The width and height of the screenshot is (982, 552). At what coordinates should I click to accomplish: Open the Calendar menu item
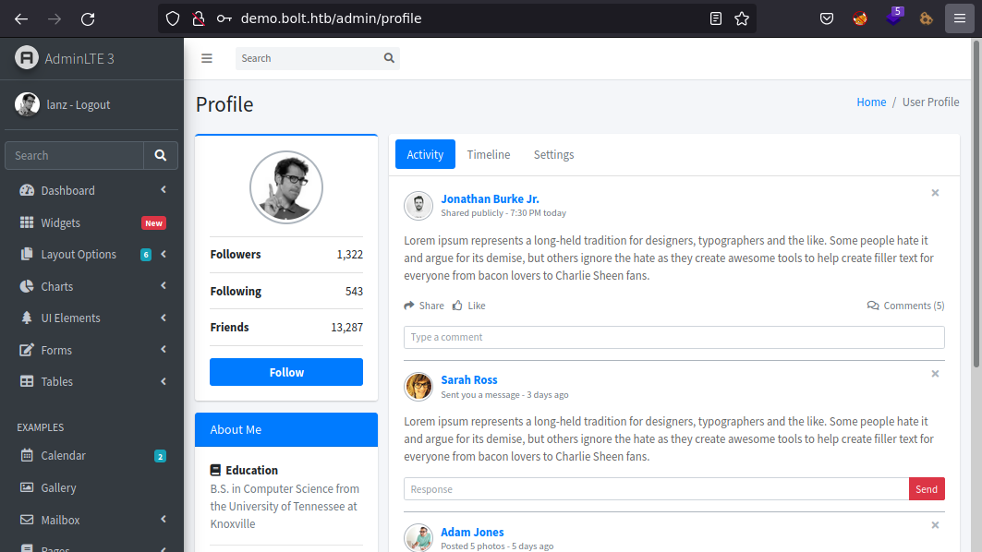point(91,456)
